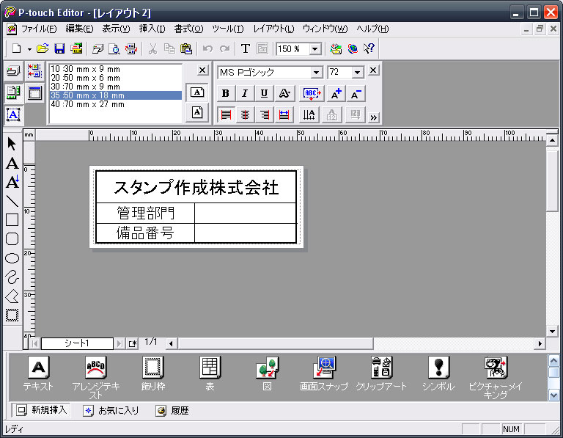
Task: Open the 書式 menu
Action: click(188, 29)
